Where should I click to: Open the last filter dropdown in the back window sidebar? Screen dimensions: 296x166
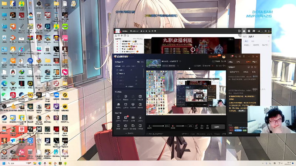[x=265, y=45]
